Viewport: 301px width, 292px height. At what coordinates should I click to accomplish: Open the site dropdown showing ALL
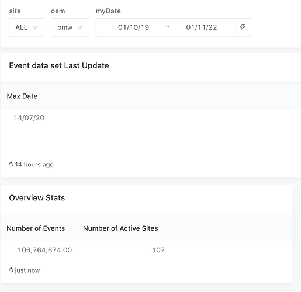click(x=27, y=27)
